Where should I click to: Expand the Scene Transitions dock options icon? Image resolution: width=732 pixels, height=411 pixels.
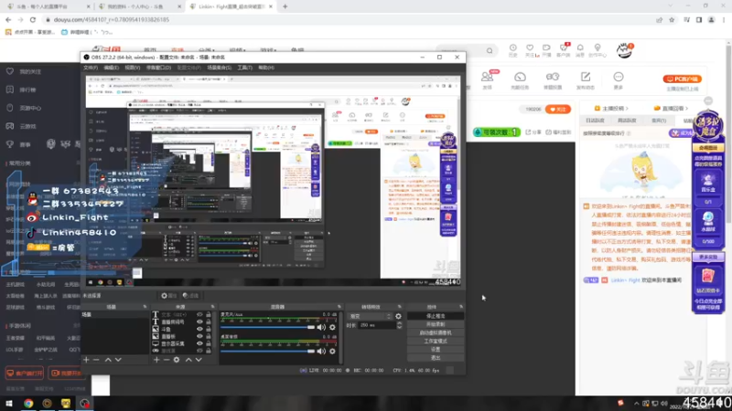(x=400, y=307)
